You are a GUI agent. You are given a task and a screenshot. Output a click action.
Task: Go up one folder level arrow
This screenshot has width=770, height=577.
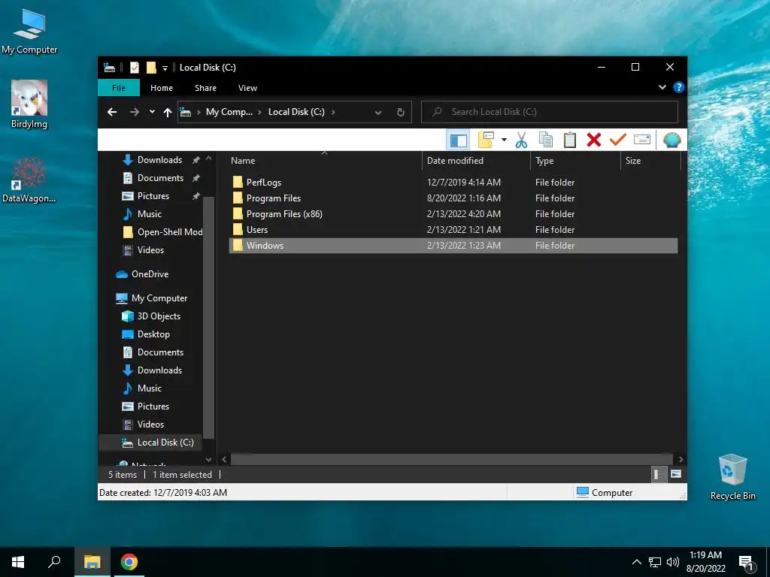[168, 113]
